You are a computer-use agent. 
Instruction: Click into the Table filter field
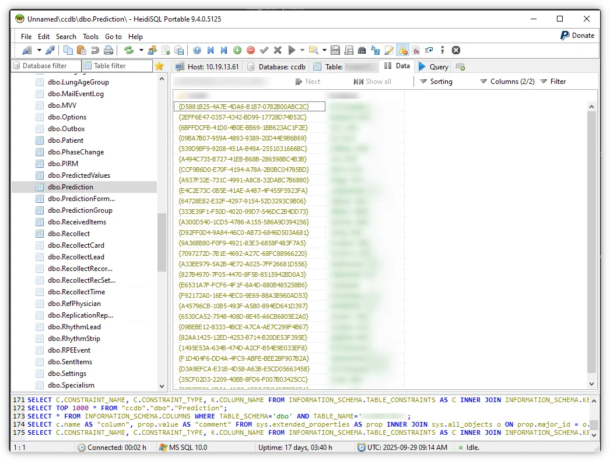[117, 66]
